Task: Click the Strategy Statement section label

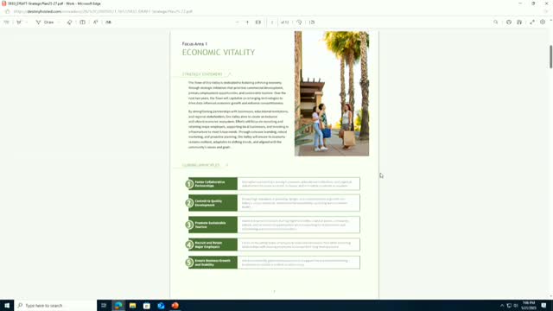Action: tap(202, 74)
